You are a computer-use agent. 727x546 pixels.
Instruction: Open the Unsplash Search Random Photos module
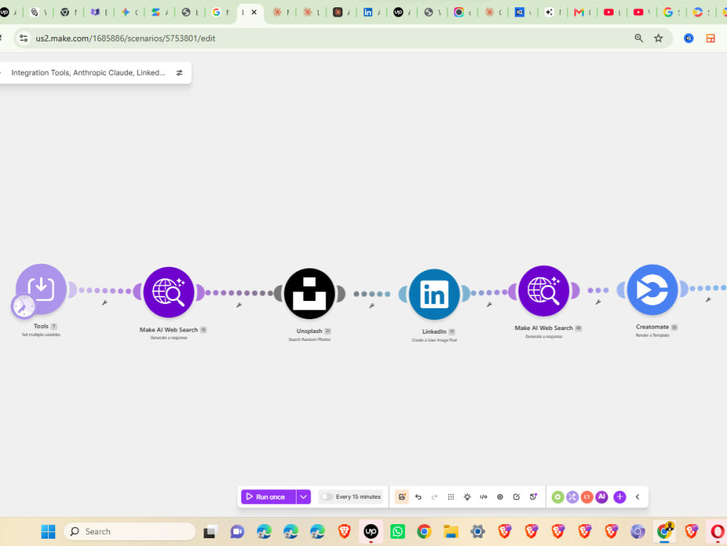pyautogui.click(x=309, y=294)
